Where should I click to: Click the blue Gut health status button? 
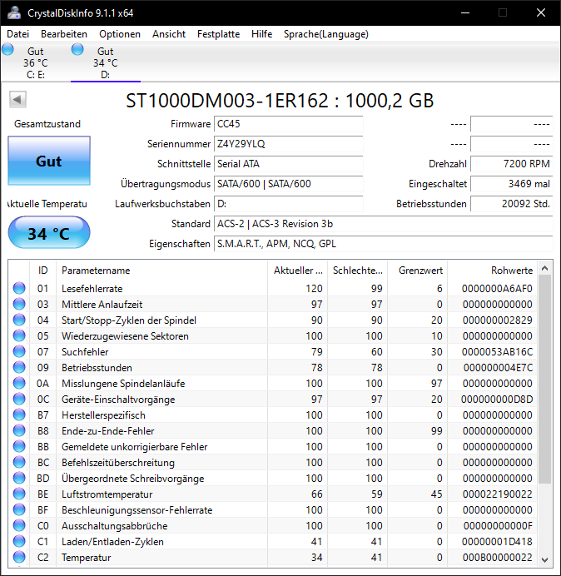[x=49, y=161]
